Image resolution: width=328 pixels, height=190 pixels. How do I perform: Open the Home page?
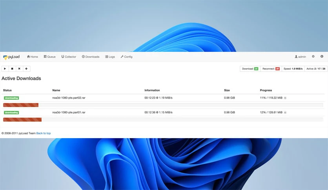click(x=33, y=57)
